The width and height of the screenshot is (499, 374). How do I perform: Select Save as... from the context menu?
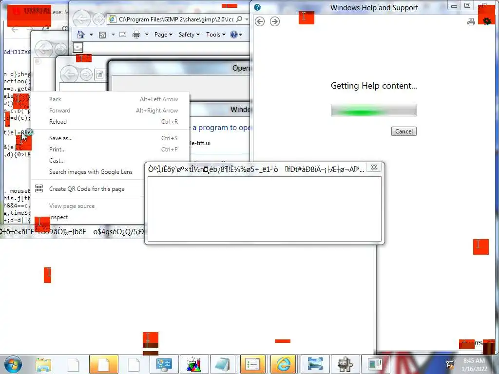click(x=110, y=138)
